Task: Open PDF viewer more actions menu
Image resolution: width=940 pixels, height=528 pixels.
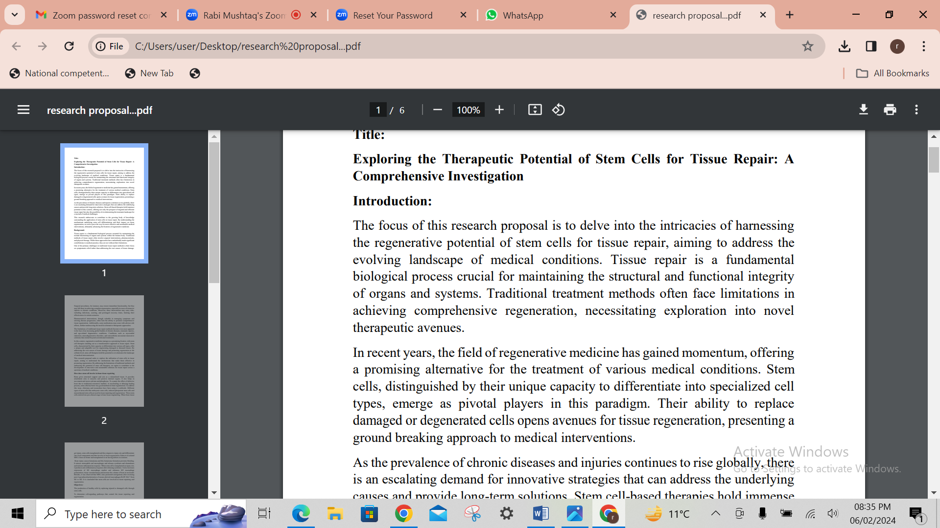Action: click(916, 110)
